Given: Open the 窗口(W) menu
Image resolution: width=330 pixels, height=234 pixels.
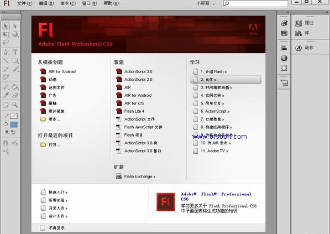Looking at the screenshot, I should [90, 3].
